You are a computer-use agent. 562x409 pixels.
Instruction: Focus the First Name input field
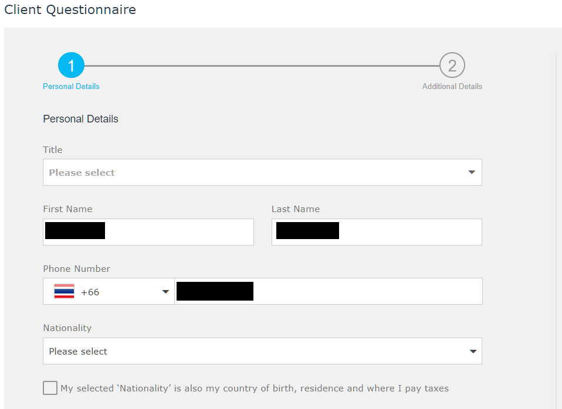click(x=148, y=232)
